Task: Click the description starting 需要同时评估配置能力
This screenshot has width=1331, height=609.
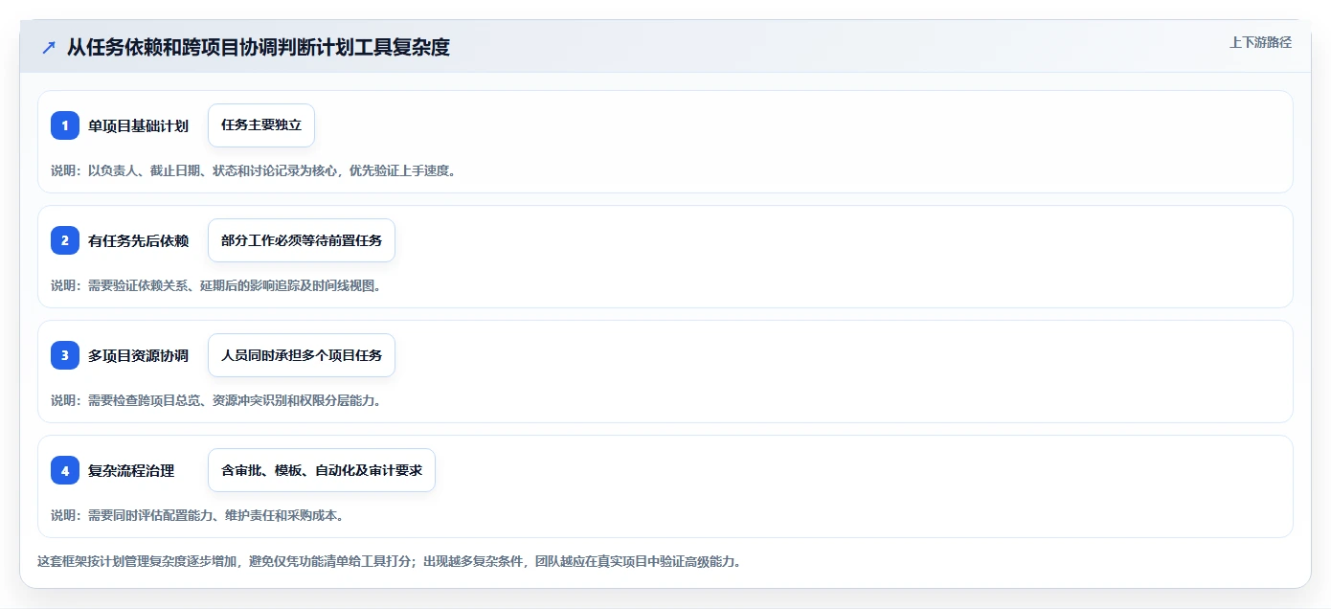Action: (199, 515)
